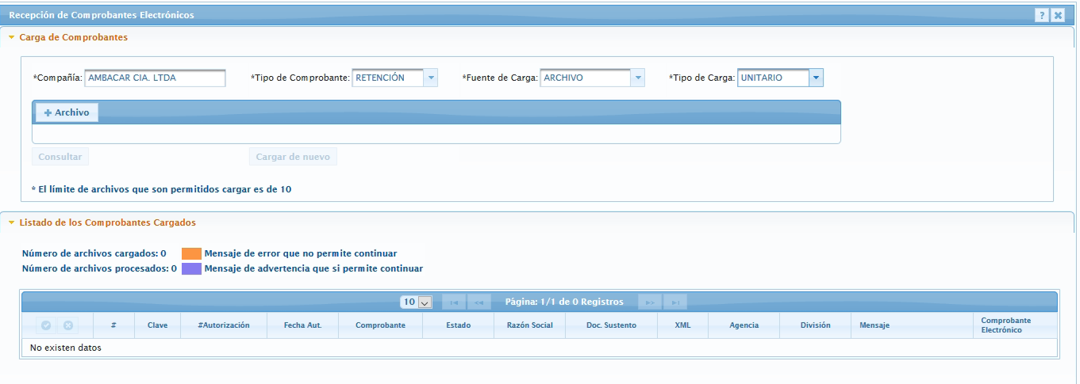Image resolution: width=1080 pixels, height=384 pixels.
Task: Click the Archivo add file button
Action: coord(67,113)
